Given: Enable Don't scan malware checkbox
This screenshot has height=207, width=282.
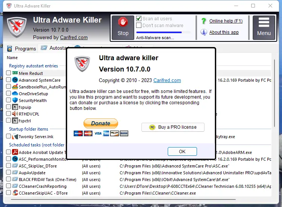Looking at the screenshot, I should coord(139,25).
